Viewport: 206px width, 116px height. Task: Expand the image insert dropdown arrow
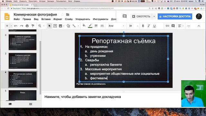(64, 26)
